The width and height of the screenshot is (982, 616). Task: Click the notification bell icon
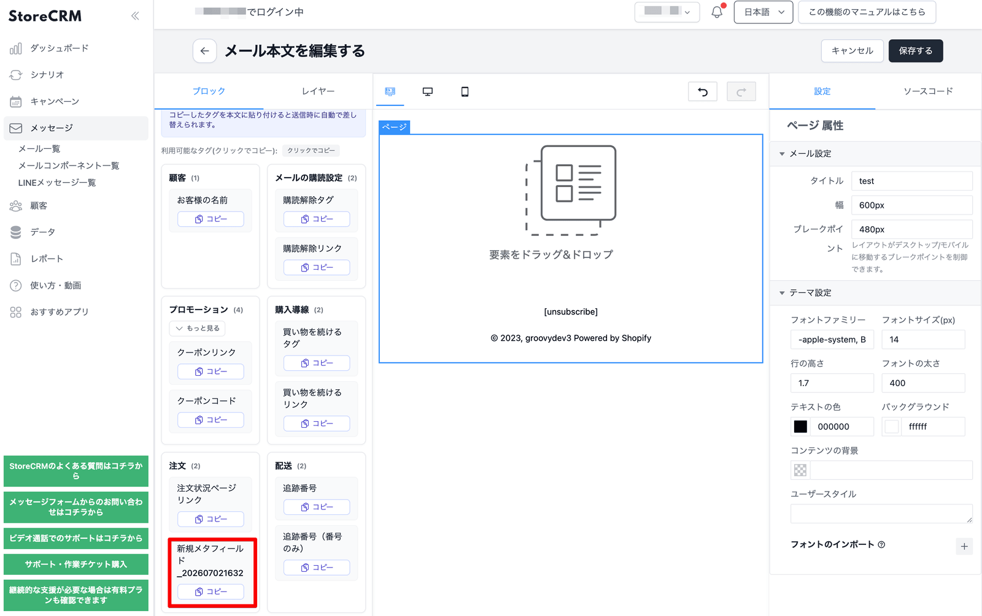pos(717,12)
